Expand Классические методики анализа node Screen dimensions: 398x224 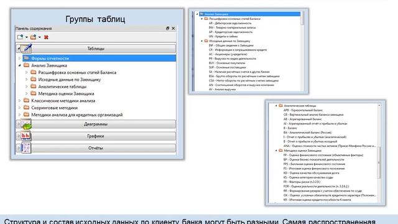click(x=19, y=101)
